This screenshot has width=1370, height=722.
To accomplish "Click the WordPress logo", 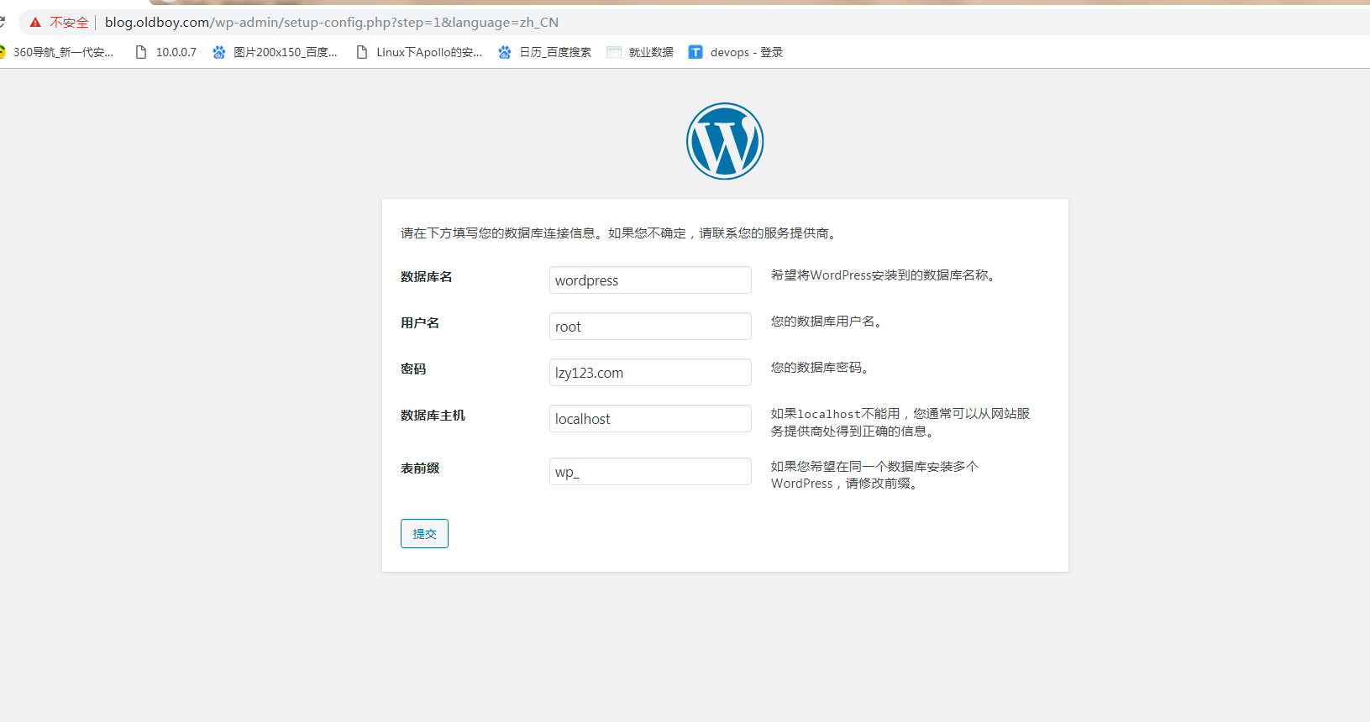I will click(x=725, y=141).
